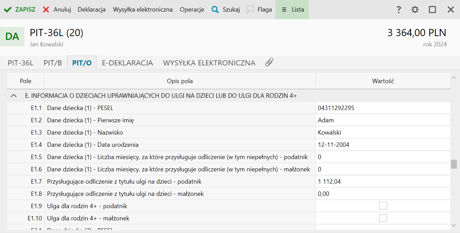Screen dimensions: 460x233
Task: Enable Ulga dla rodzin 4+ podatnik checkbox
Action: (x=383, y=206)
